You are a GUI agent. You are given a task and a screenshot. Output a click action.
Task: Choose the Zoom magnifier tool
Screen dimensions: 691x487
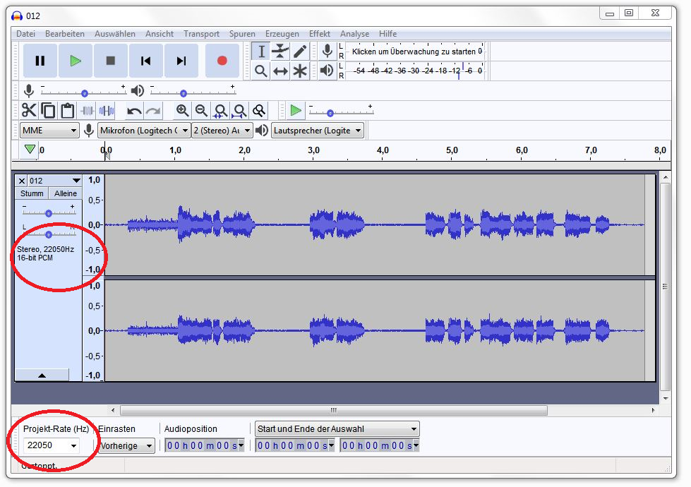[261, 71]
